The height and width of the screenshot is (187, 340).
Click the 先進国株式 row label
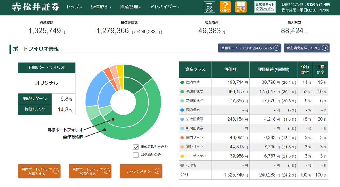click(x=194, y=92)
